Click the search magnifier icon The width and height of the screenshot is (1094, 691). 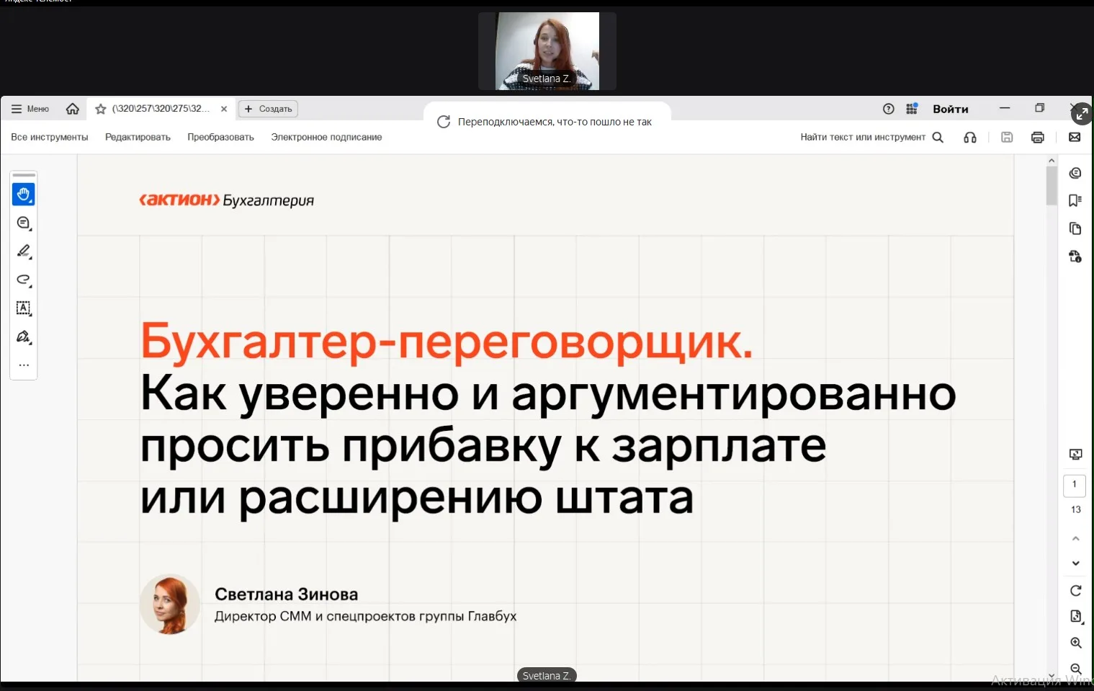(938, 137)
